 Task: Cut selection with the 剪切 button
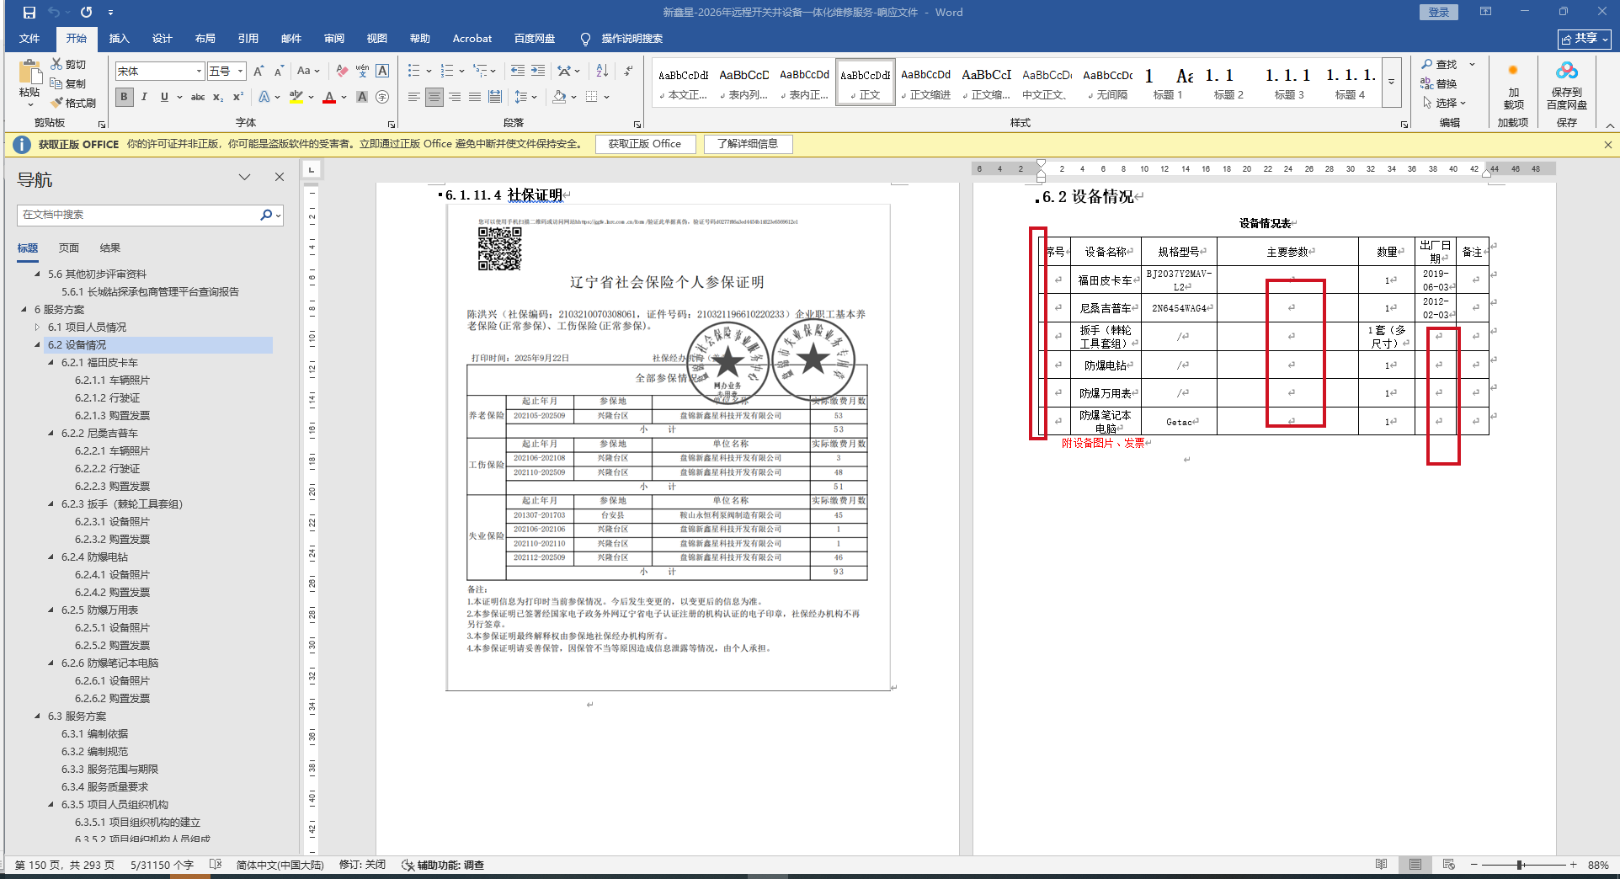(68, 64)
